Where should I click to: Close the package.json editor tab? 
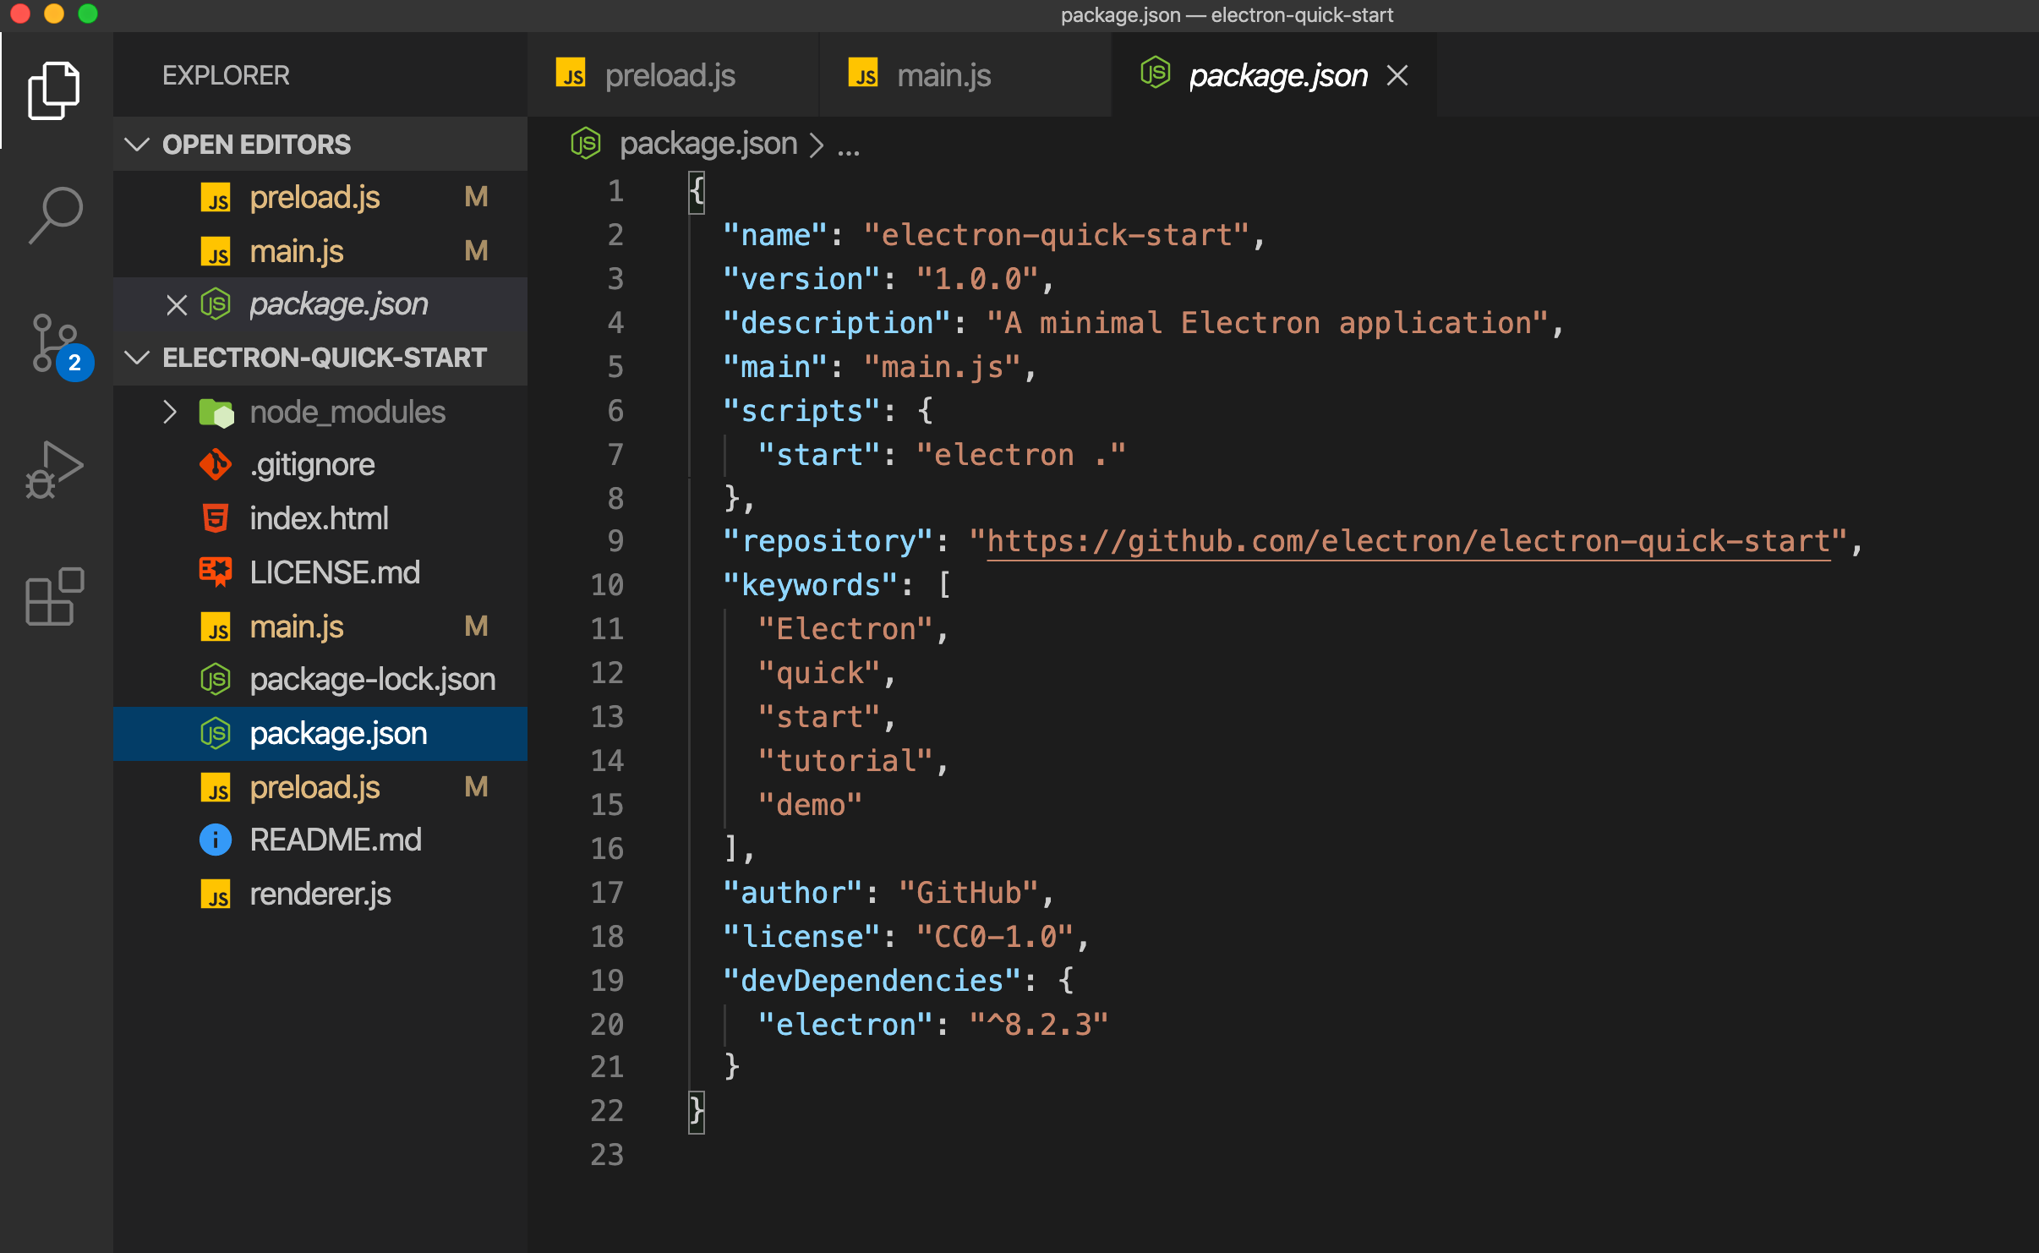1397,76
